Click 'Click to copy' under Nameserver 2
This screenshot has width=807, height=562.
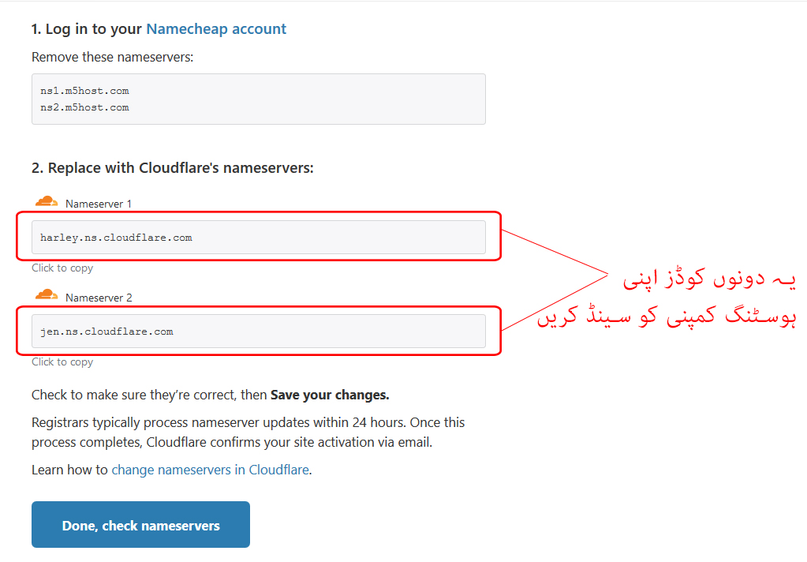(x=62, y=362)
